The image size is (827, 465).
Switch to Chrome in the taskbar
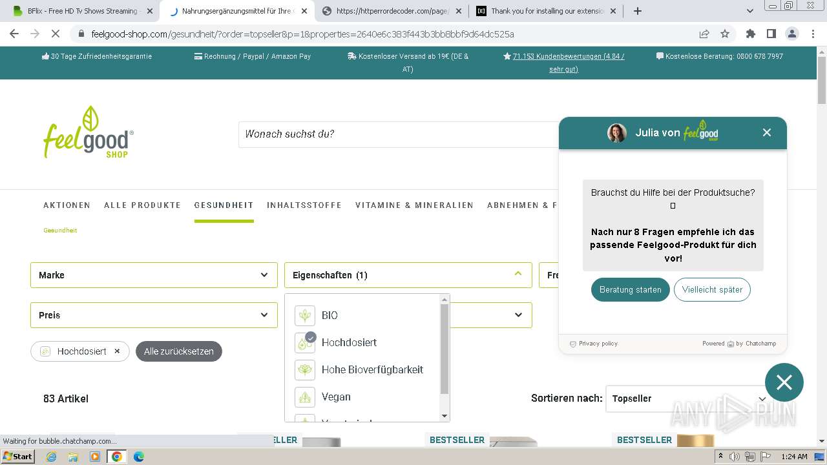[117, 457]
